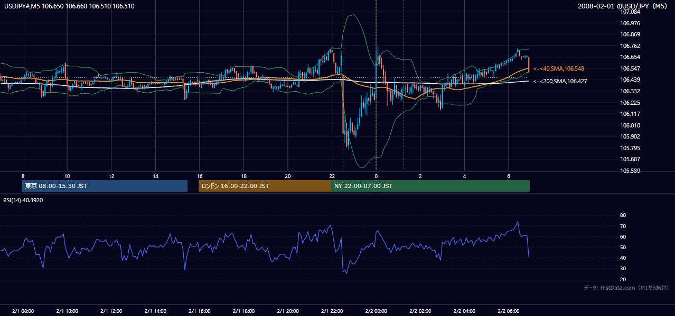Click price level 106.762 on the axis

(x=630, y=46)
